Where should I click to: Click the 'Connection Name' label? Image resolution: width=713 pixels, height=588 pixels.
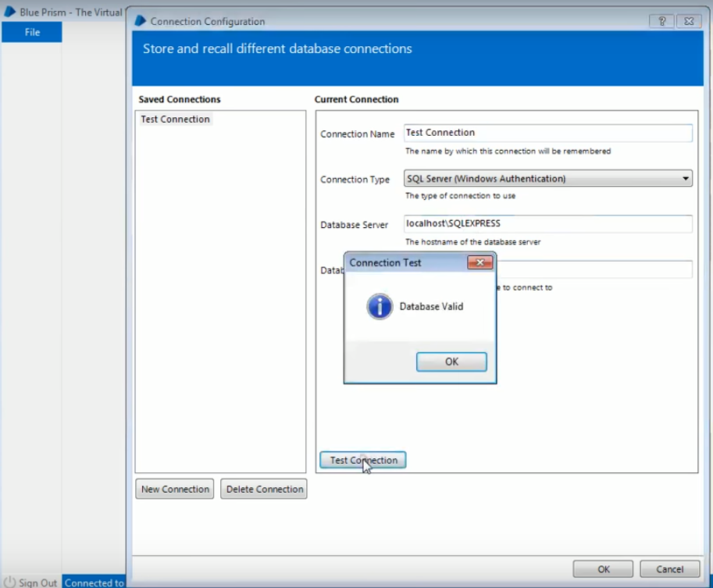(x=358, y=134)
